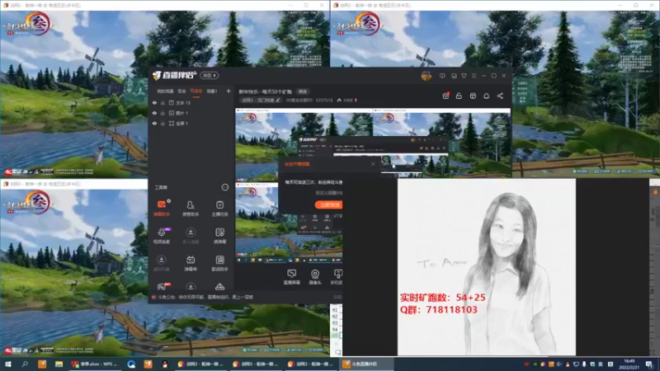The width and height of the screenshot is (660, 371).
Task: Click the toolbox more-options circle icon
Action: coord(224,187)
